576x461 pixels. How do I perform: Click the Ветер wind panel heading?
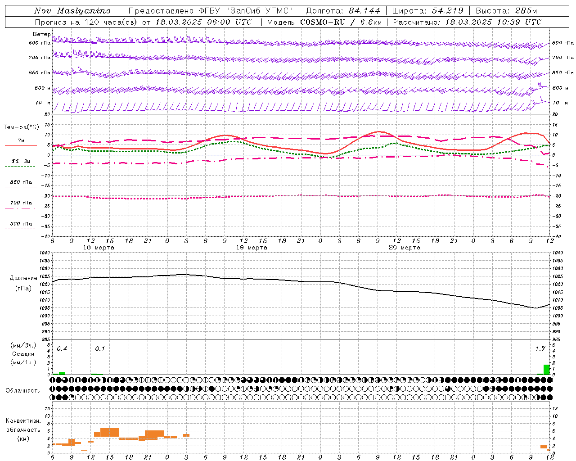pyautogui.click(x=41, y=34)
